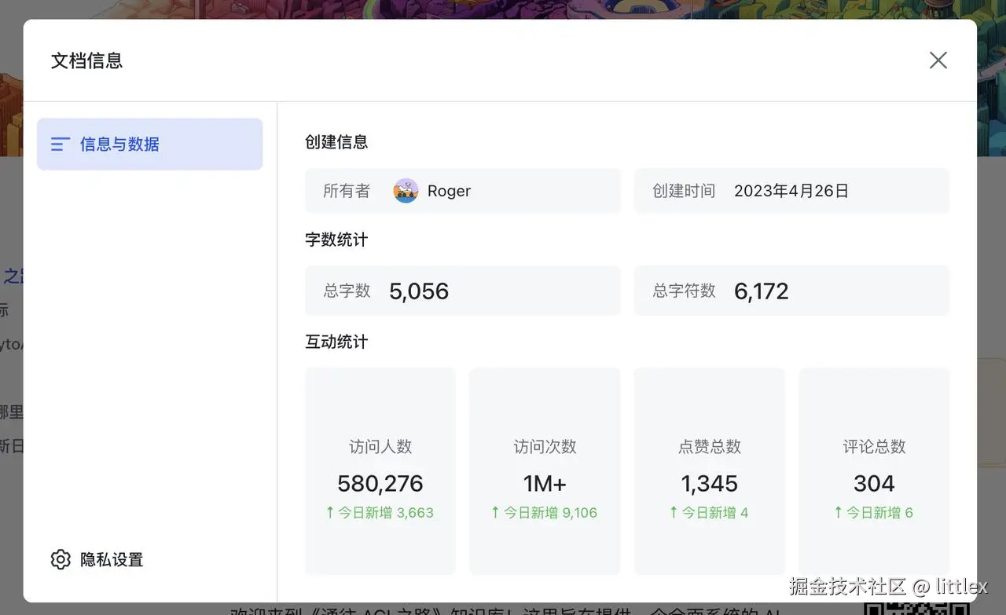Viewport: 1006px width, 615px height.
Task: Click the 点赞总数 count 1,345
Action: (710, 483)
